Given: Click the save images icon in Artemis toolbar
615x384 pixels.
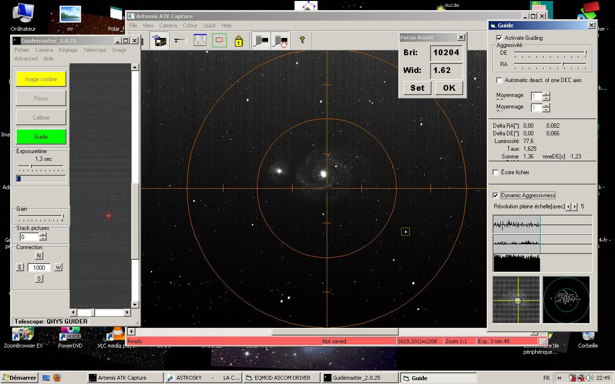Looking at the screenshot, I should click(160, 41).
